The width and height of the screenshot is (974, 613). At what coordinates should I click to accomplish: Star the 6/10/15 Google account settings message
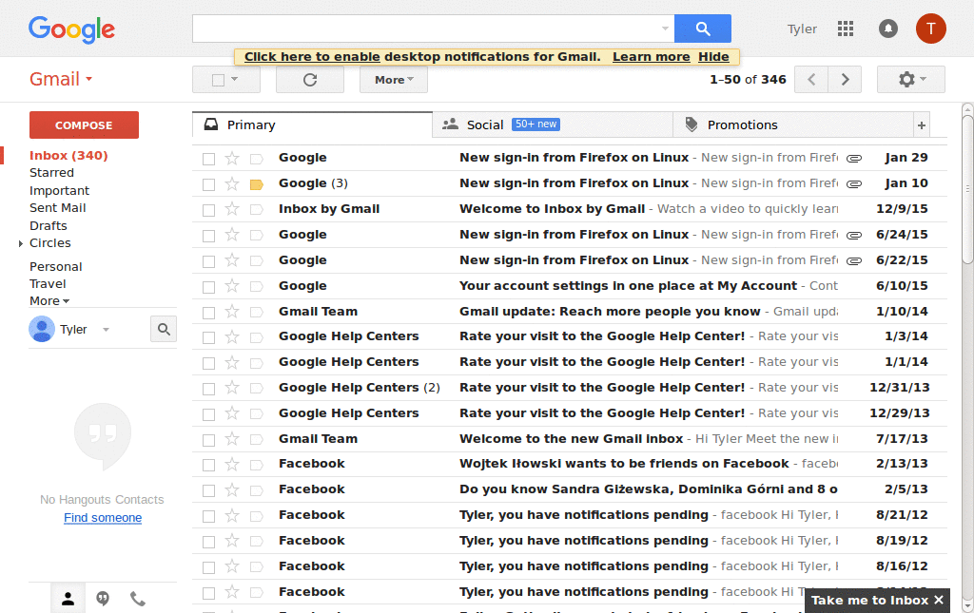pyautogui.click(x=232, y=286)
